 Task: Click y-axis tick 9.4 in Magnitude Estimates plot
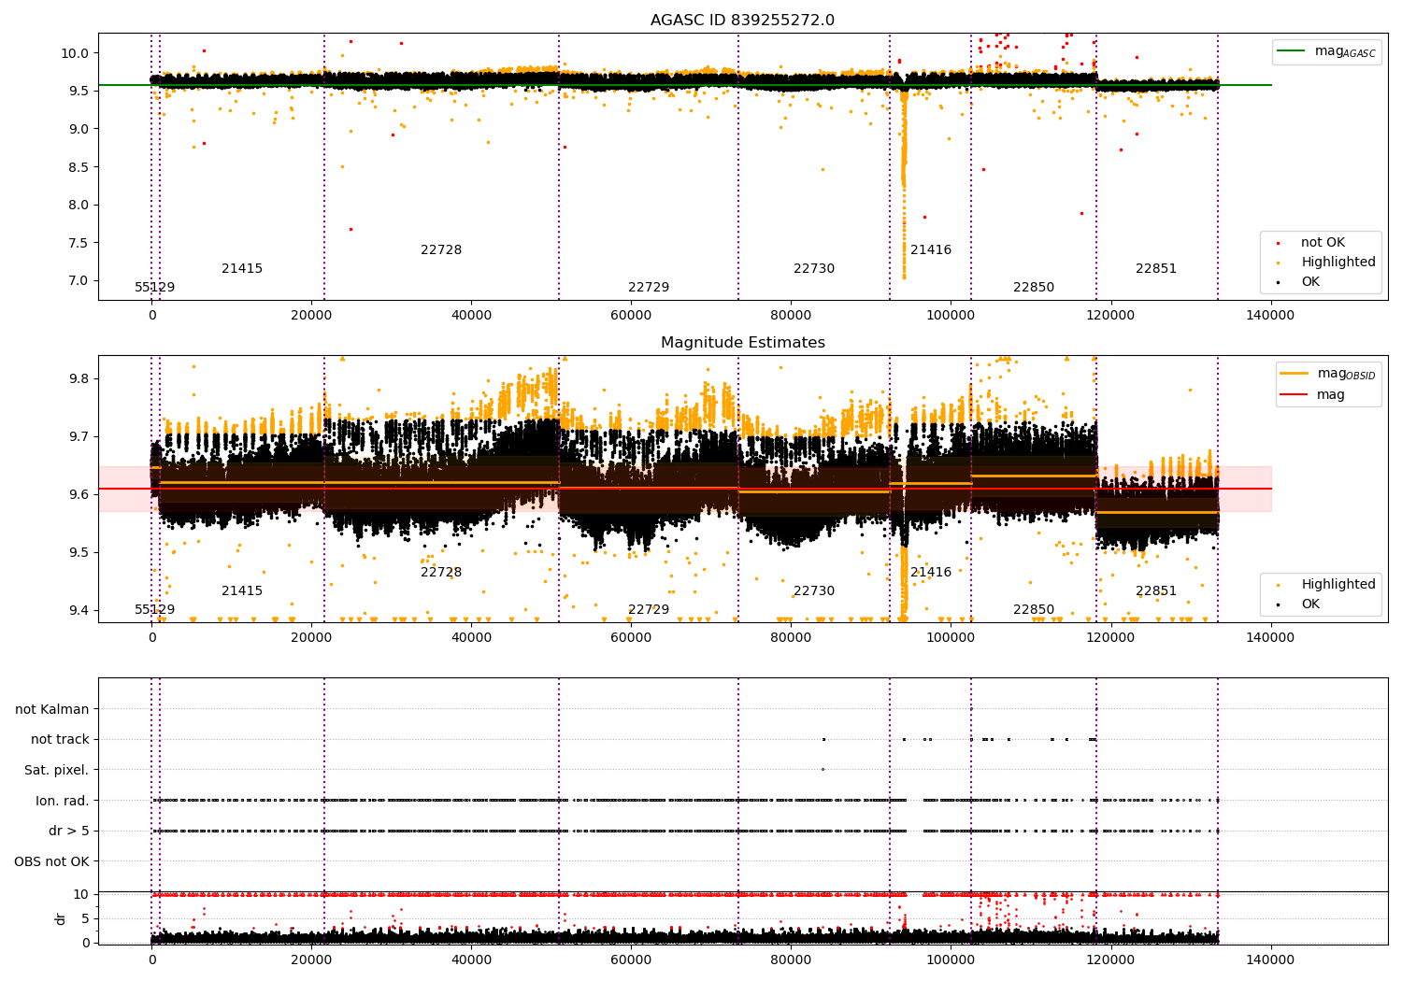click(79, 611)
